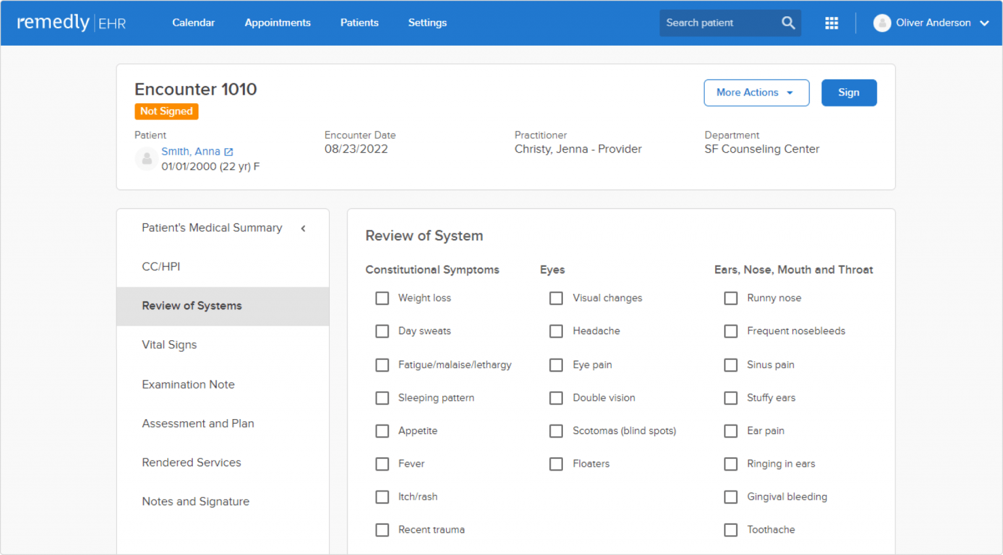The width and height of the screenshot is (1003, 555).
Task: Click the patient avatar placeholder icon
Action: 147,159
